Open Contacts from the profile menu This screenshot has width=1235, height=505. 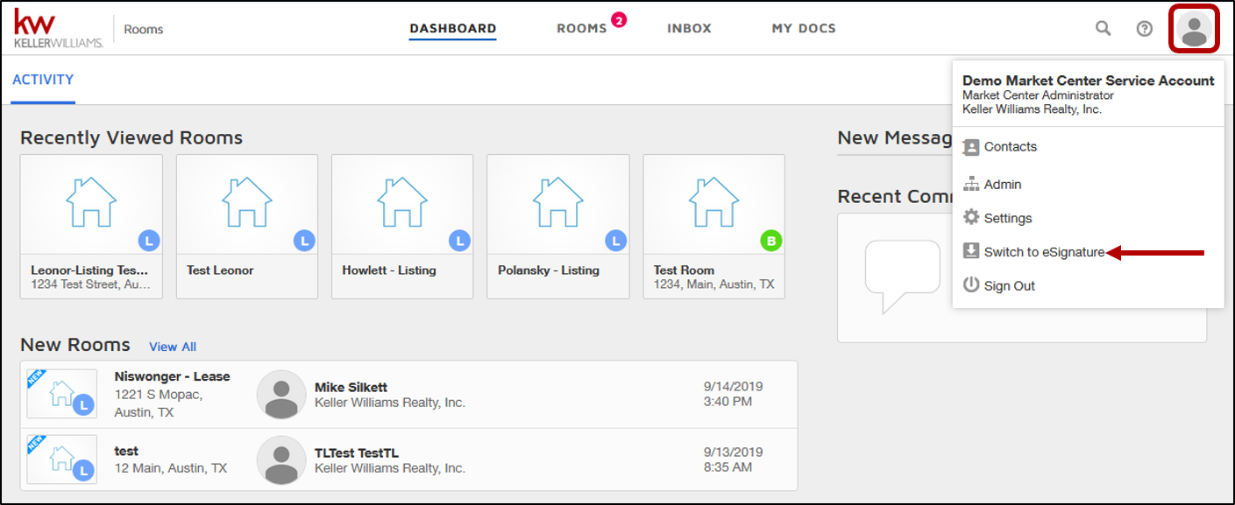(1010, 147)
